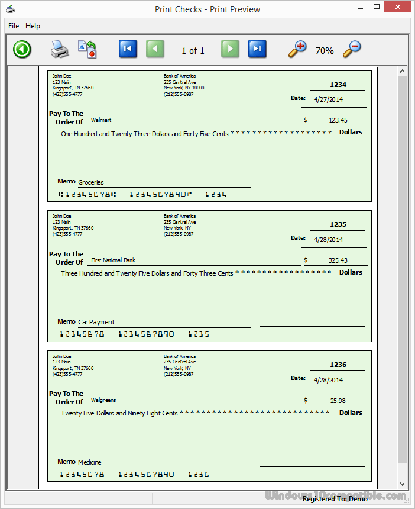
Task: Zoom out with the minus magnifier
Action: click(x=352, y=49)
